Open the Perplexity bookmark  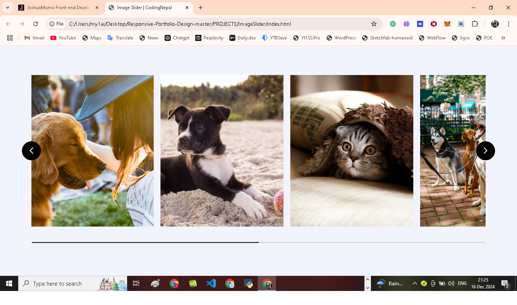(x=209, y=38)
